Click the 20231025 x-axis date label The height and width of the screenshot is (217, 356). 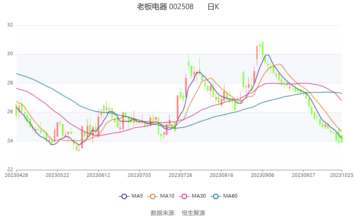pyautogui.click(x=342, y=175)
